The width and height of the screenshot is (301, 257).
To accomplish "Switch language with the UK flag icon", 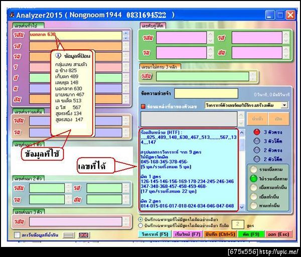I will (x=84, y=235).
